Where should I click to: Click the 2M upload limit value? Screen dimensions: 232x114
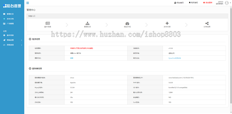71,92
